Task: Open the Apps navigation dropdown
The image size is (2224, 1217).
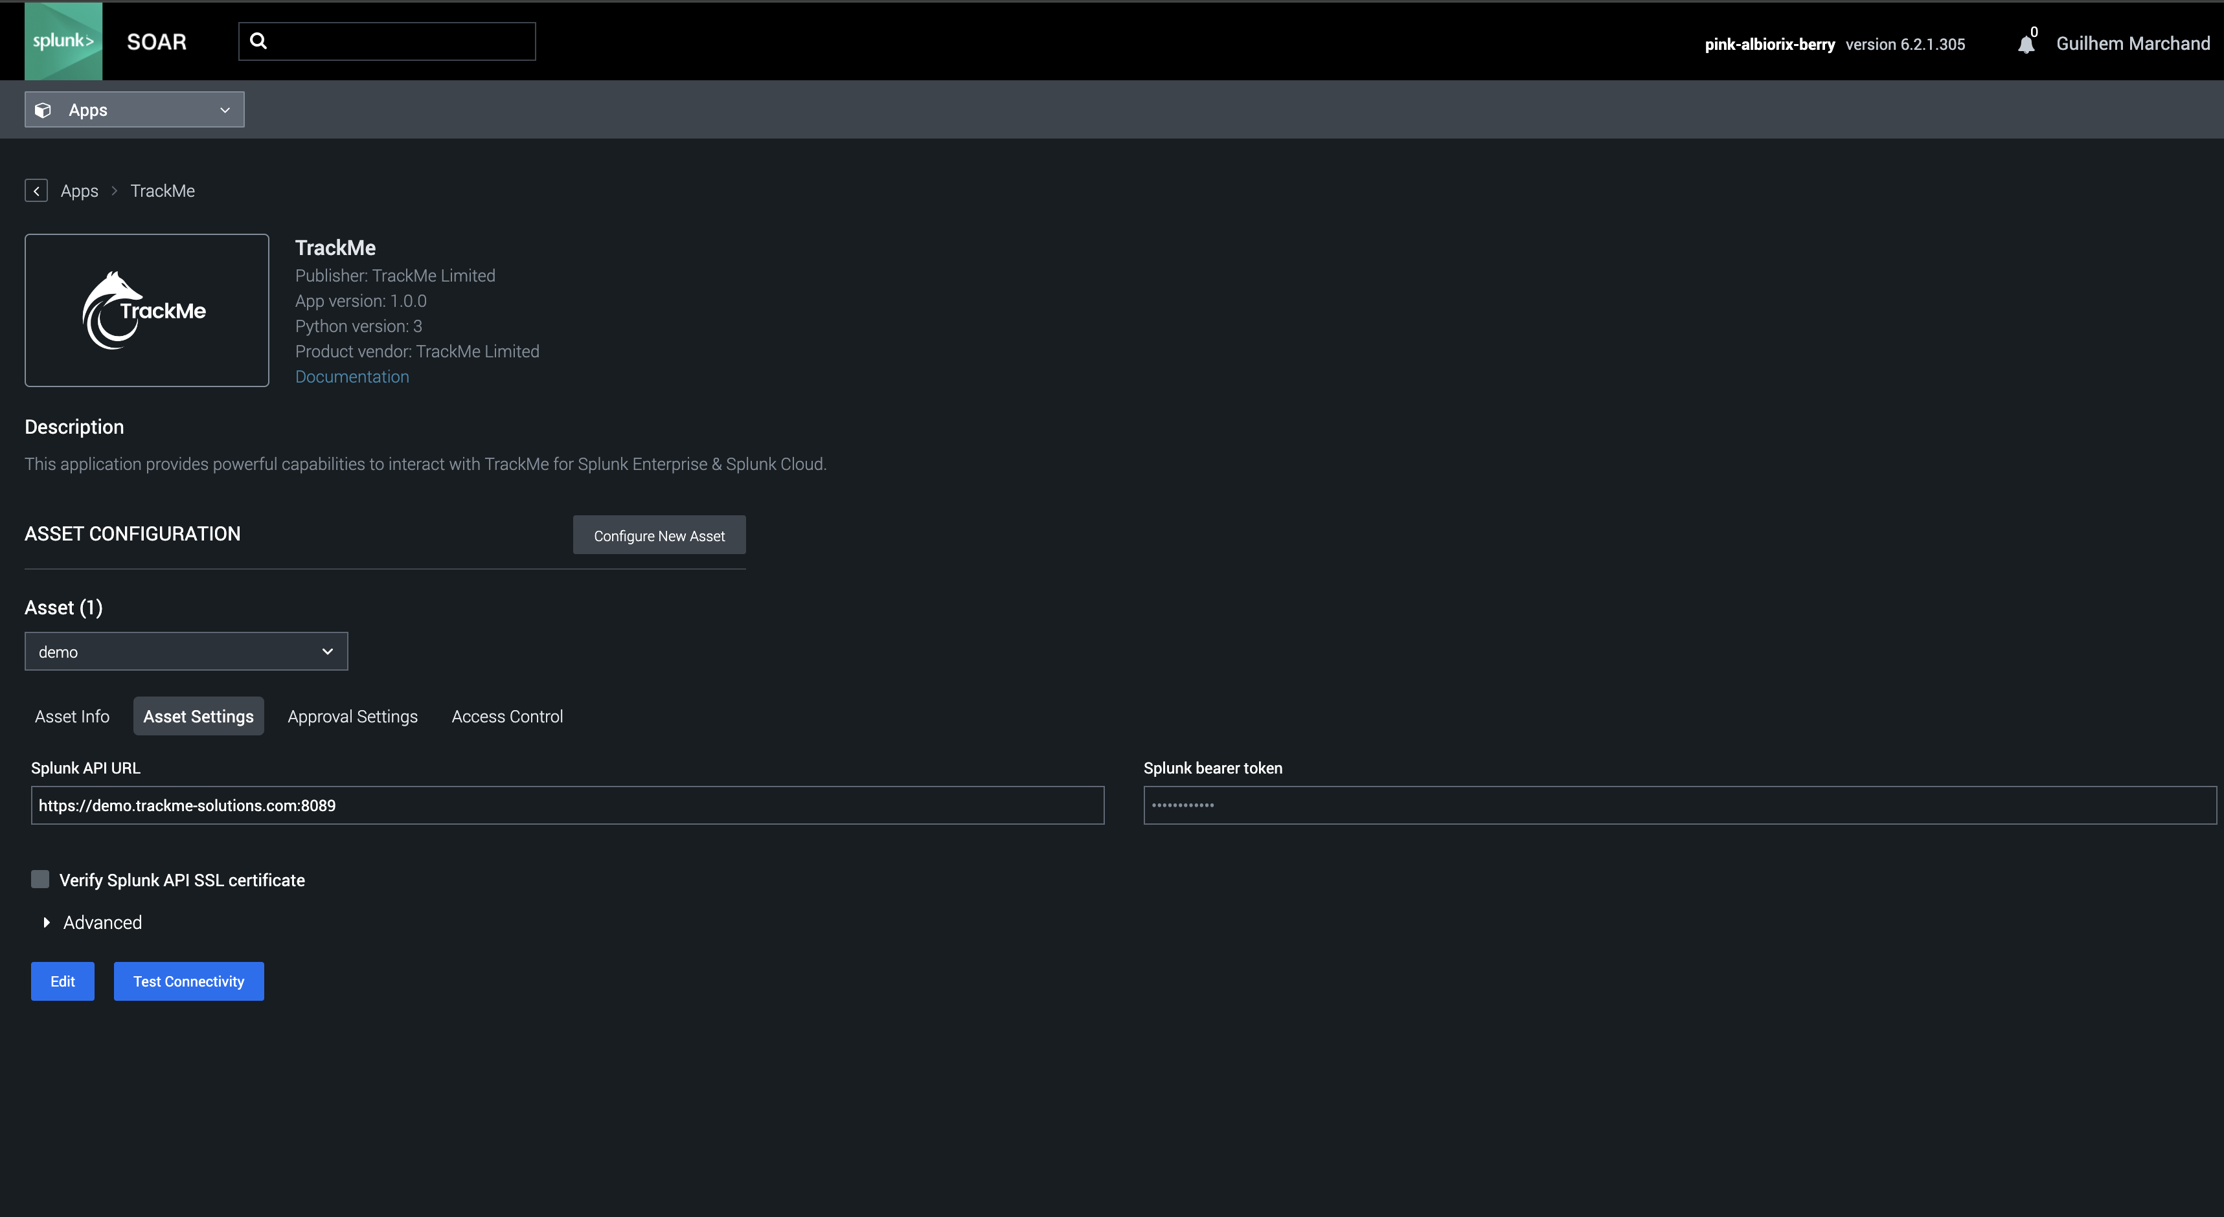Action: (135, 109)
